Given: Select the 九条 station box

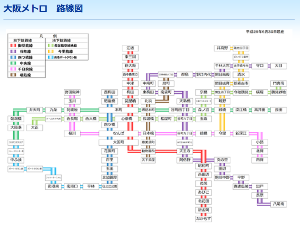Looking at the screenshot, I should click(x=53, y=110).
